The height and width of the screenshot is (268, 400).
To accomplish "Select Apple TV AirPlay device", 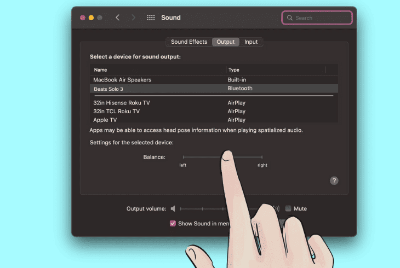I will pyautogui.click(x=214, y=120).
